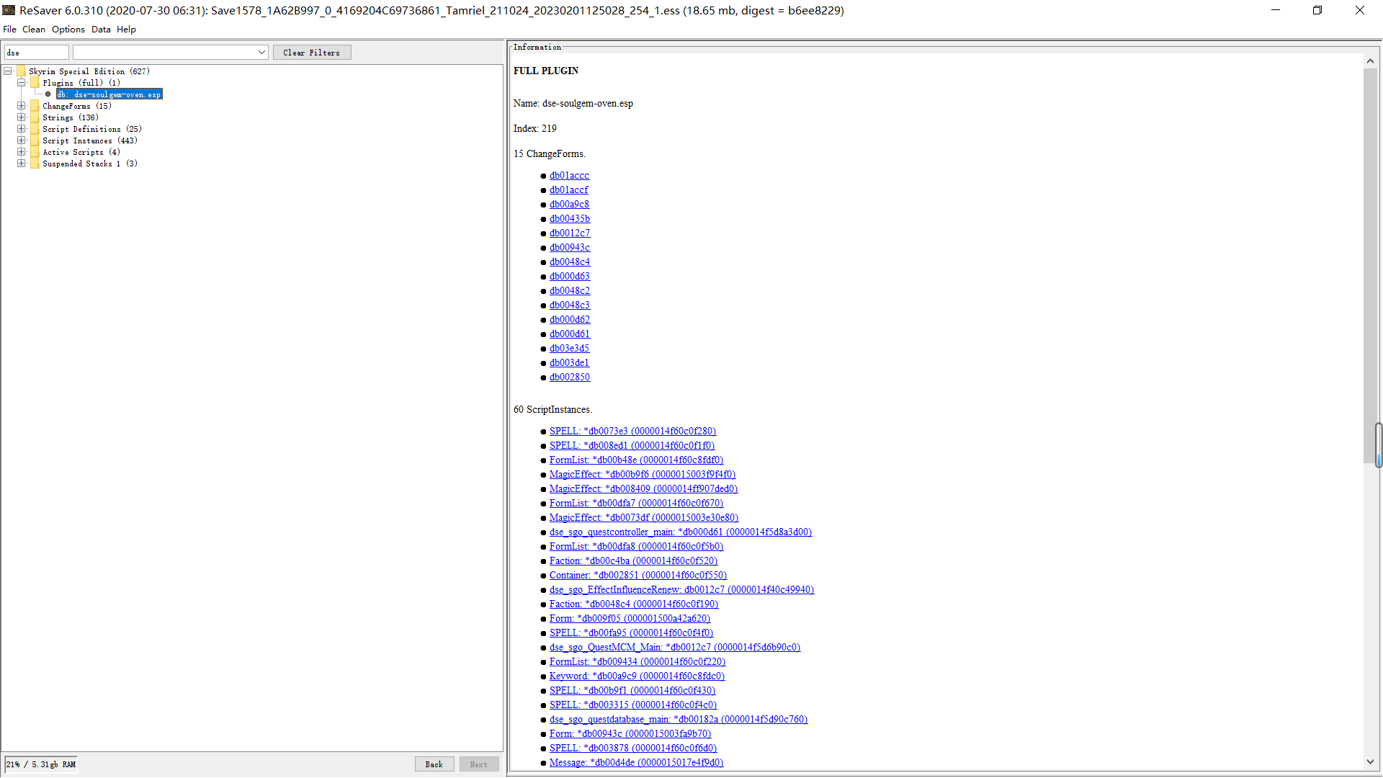Screen dimensions: 1383x778
Task: Click the 'Index: 219' text
Action: click(x=535, y=129)
